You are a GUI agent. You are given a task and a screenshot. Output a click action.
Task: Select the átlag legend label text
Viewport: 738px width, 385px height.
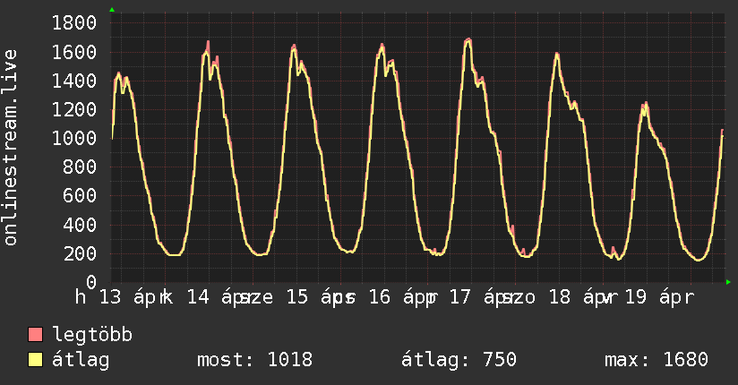(x=81, y=360)
